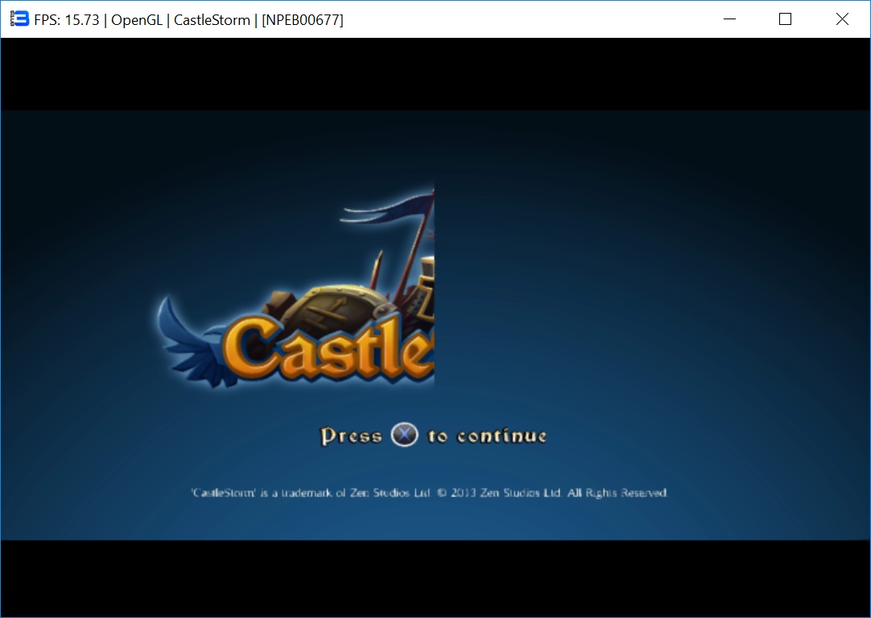
Task: Click 'All Rights Reserved' text
Action: 617,492
